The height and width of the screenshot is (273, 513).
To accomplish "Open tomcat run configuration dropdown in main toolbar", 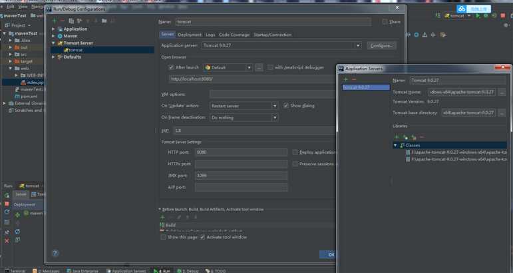I will (x=458, y=16).
